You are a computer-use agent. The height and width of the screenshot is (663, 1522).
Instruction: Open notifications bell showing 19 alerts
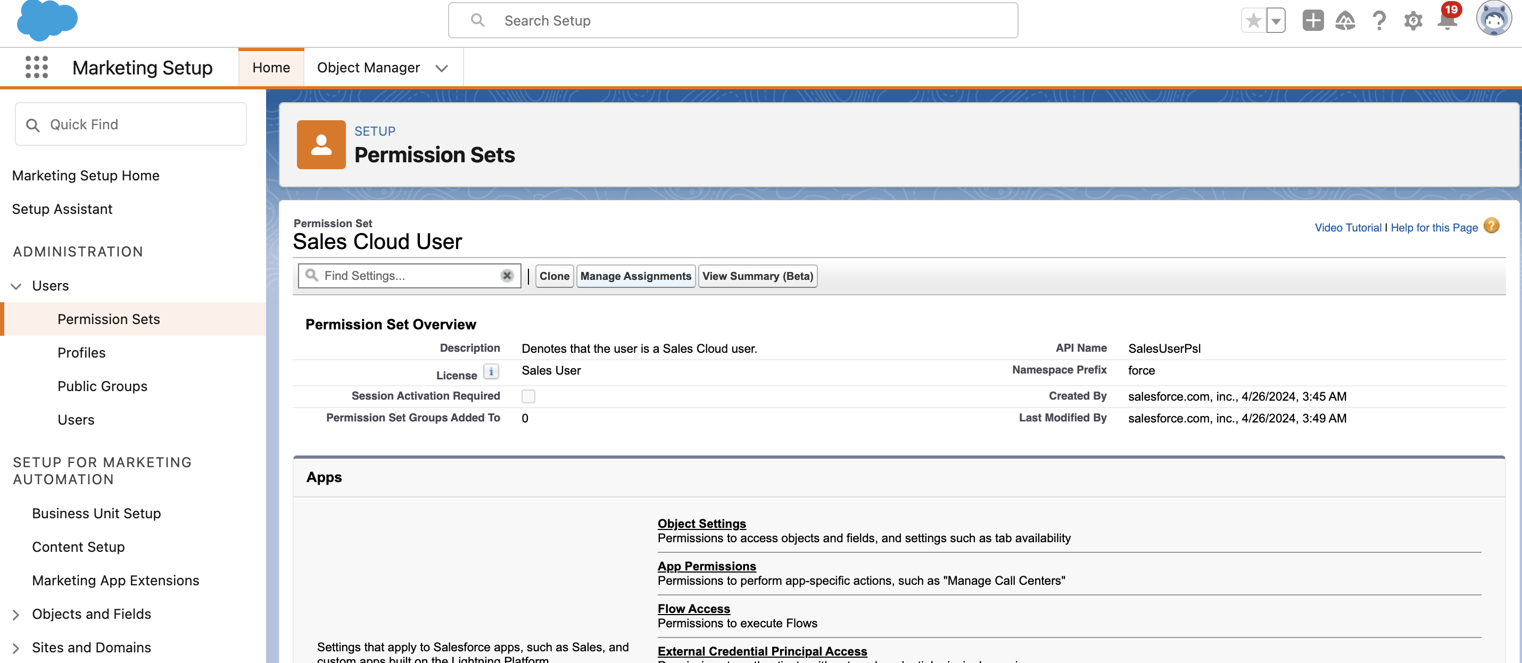point(1446,21)
